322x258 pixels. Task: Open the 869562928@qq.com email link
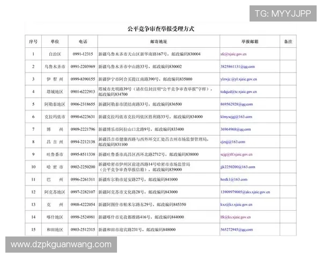tap(237, 104)
